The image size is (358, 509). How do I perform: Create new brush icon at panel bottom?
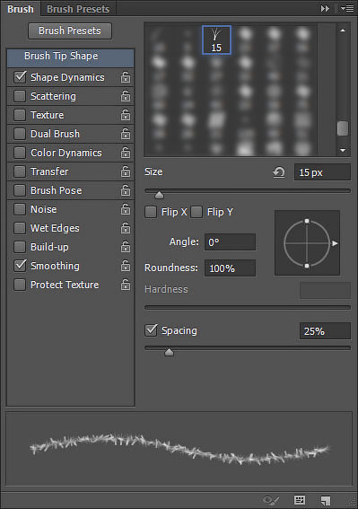[x=325, y=500]
